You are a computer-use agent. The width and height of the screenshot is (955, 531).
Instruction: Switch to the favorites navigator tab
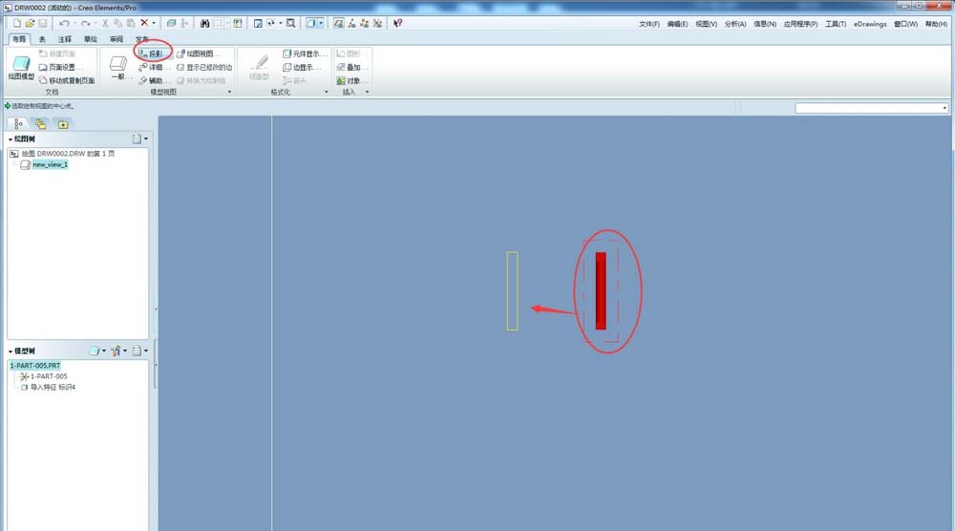[x=63, y=123]
